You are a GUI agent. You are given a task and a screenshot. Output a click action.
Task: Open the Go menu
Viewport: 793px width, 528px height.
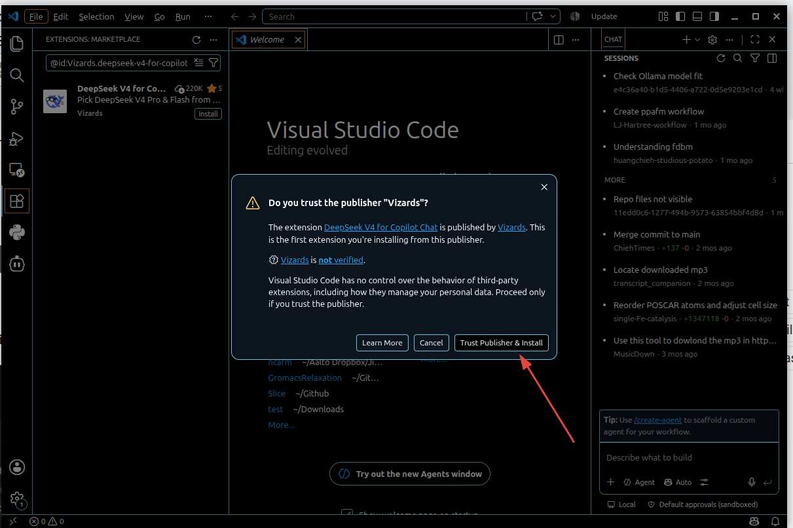pyautogui.click(x=160, y=16)
